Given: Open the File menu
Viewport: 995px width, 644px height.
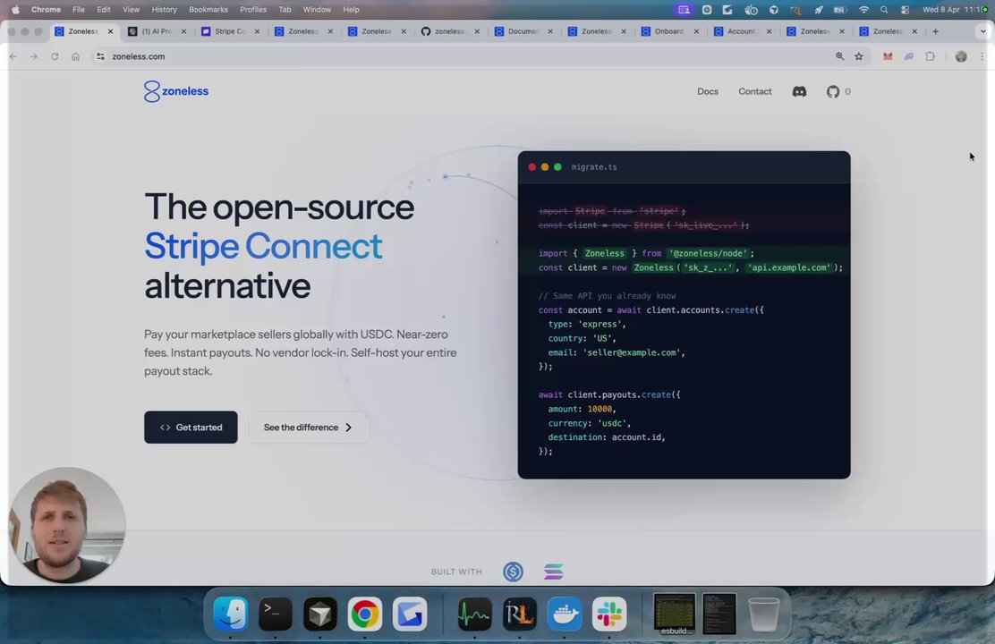Looking at the screenshot, I should tap(79, 10).
